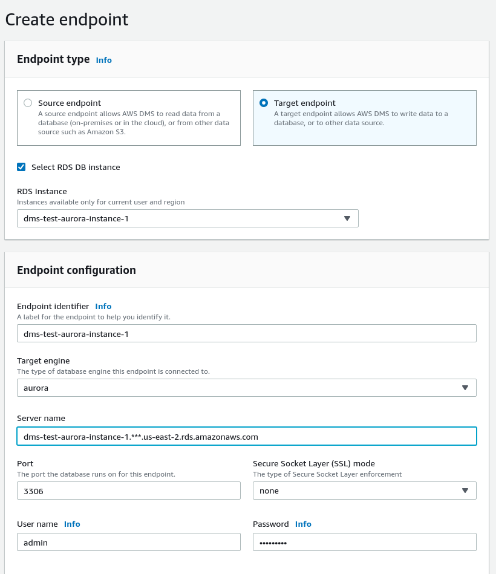This screenshot has width=496, height=574.
Task: Click the Select RDS DB instance label
Action: (76, 168)
